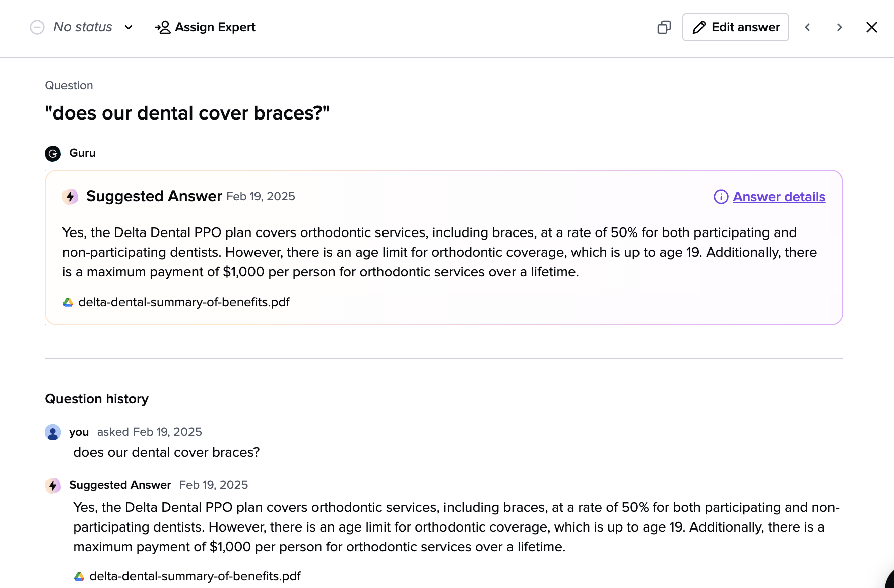The width and height of the screenshot is (894, 588).
Task: Click the Guru logo avatar icon
Action: [x=53, y=153]
